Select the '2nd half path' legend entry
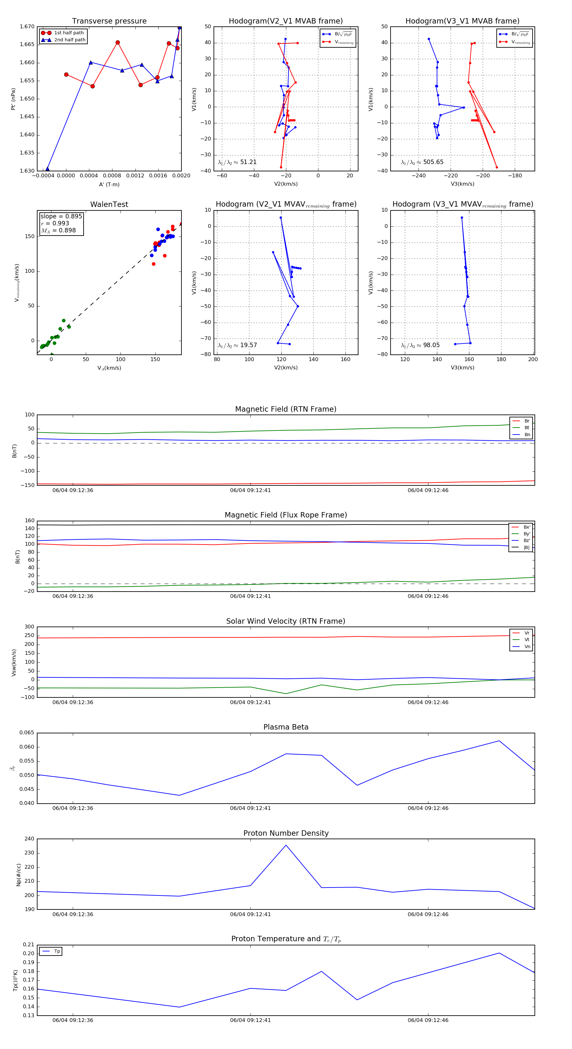The width and height of the screenshot is (572, 1049). point(64,40)
